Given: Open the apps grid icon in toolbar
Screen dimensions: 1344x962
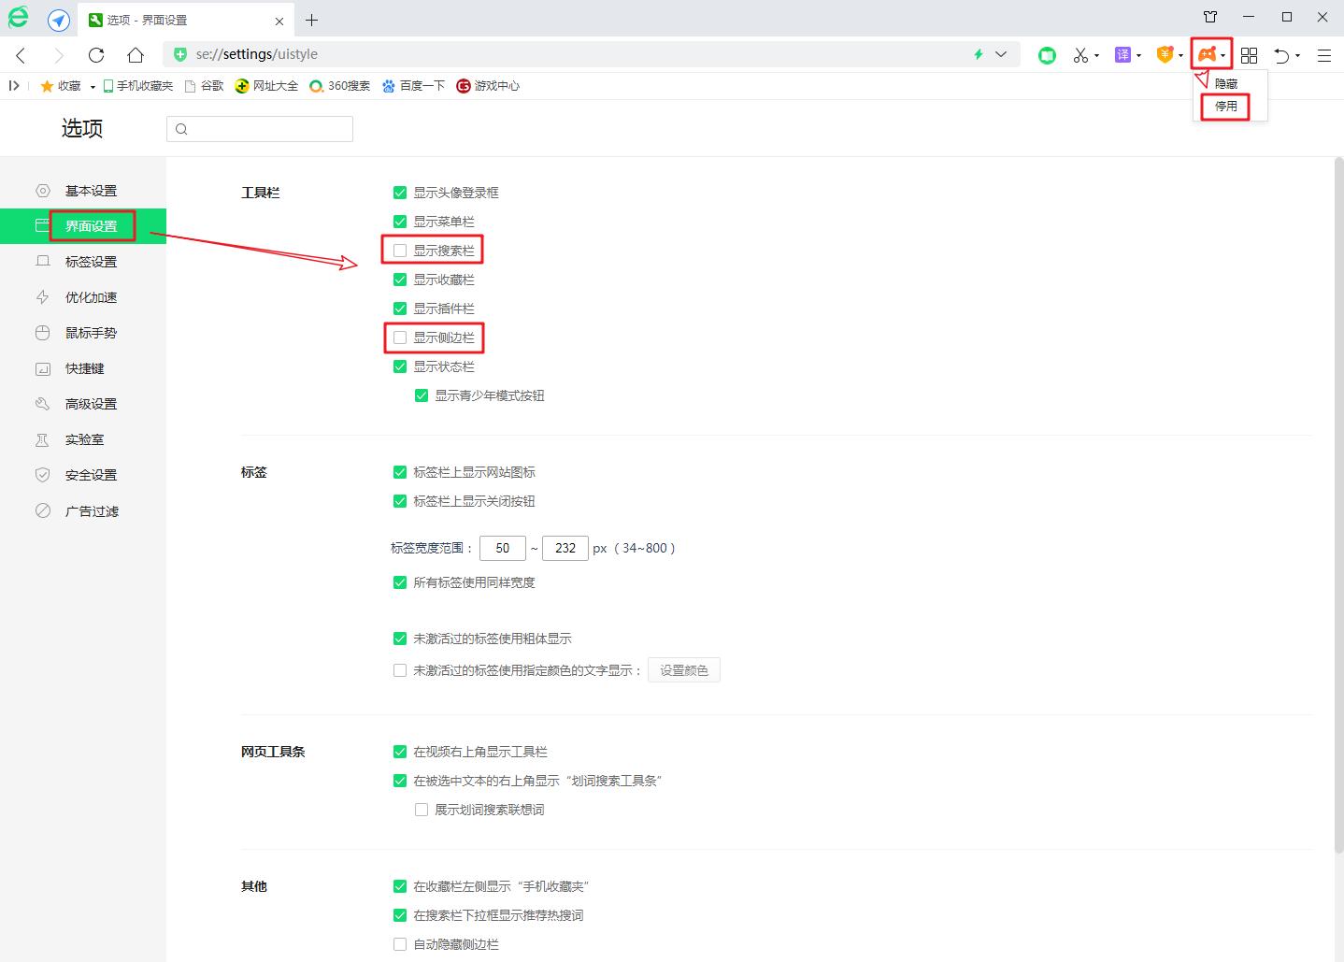Looking at the screenshot, I should (1250, 54).
